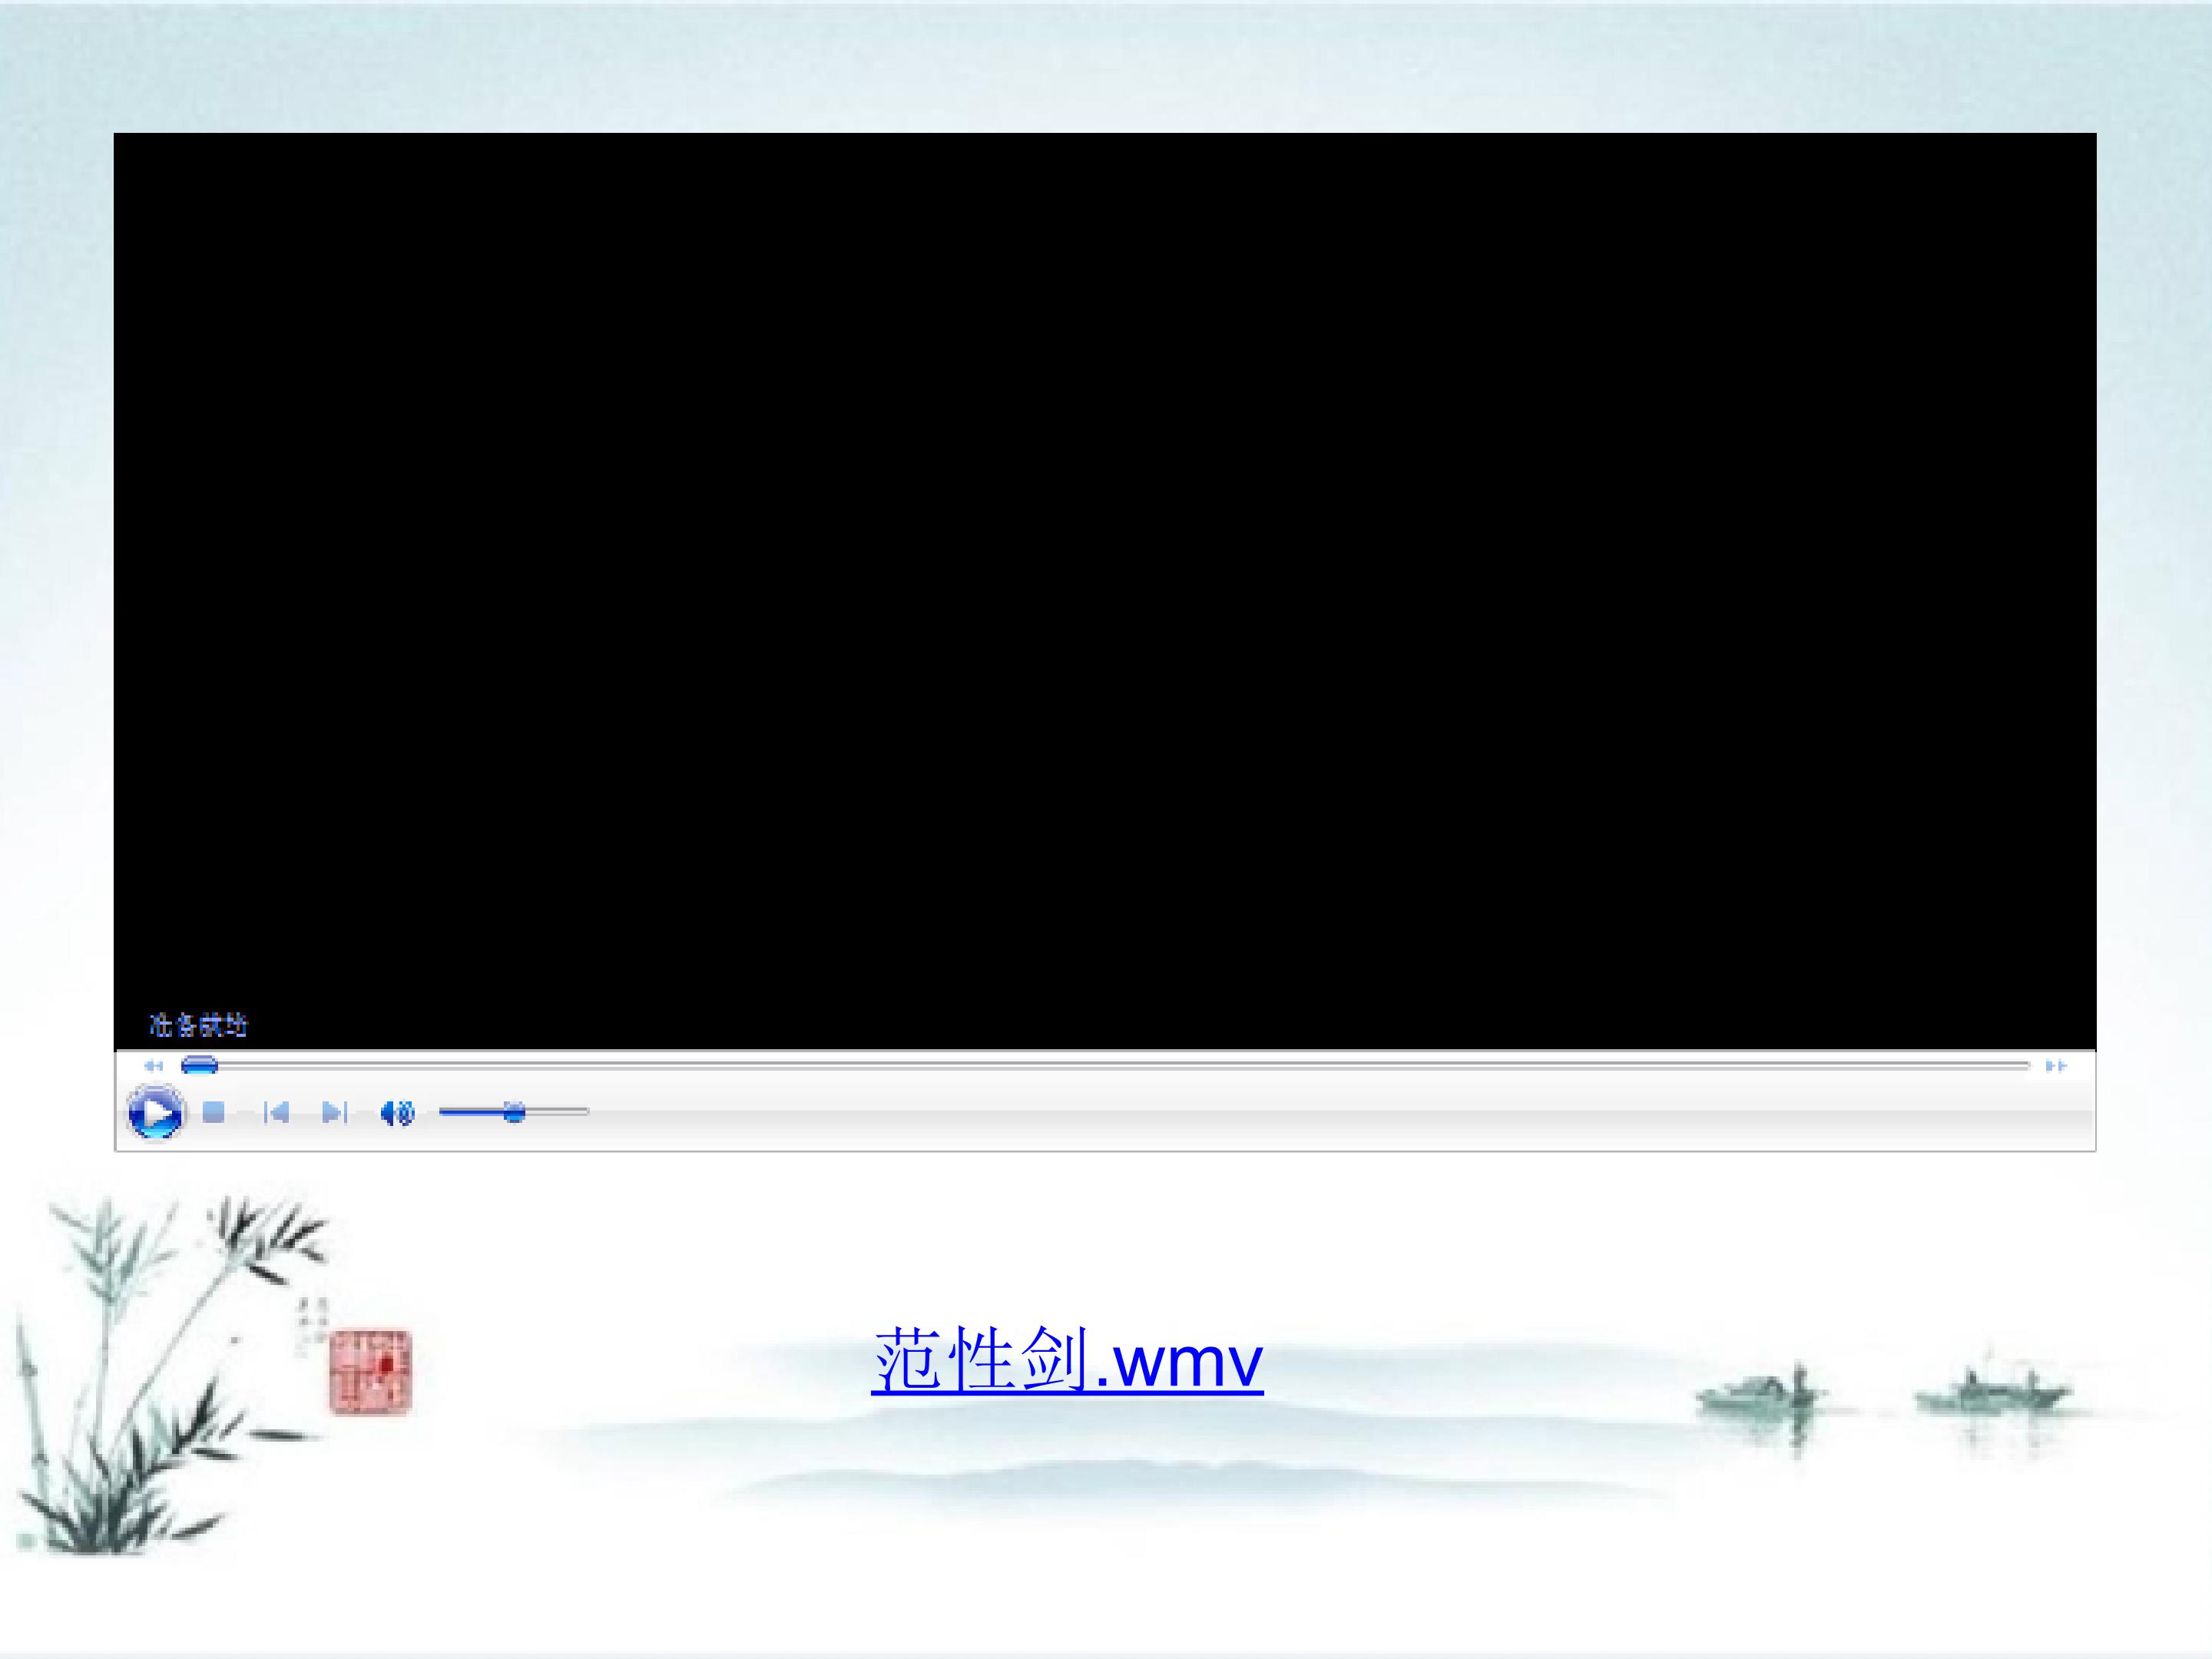Adjust the volume slider handle
2212x1659 pixels.
tap(514, 1112)
